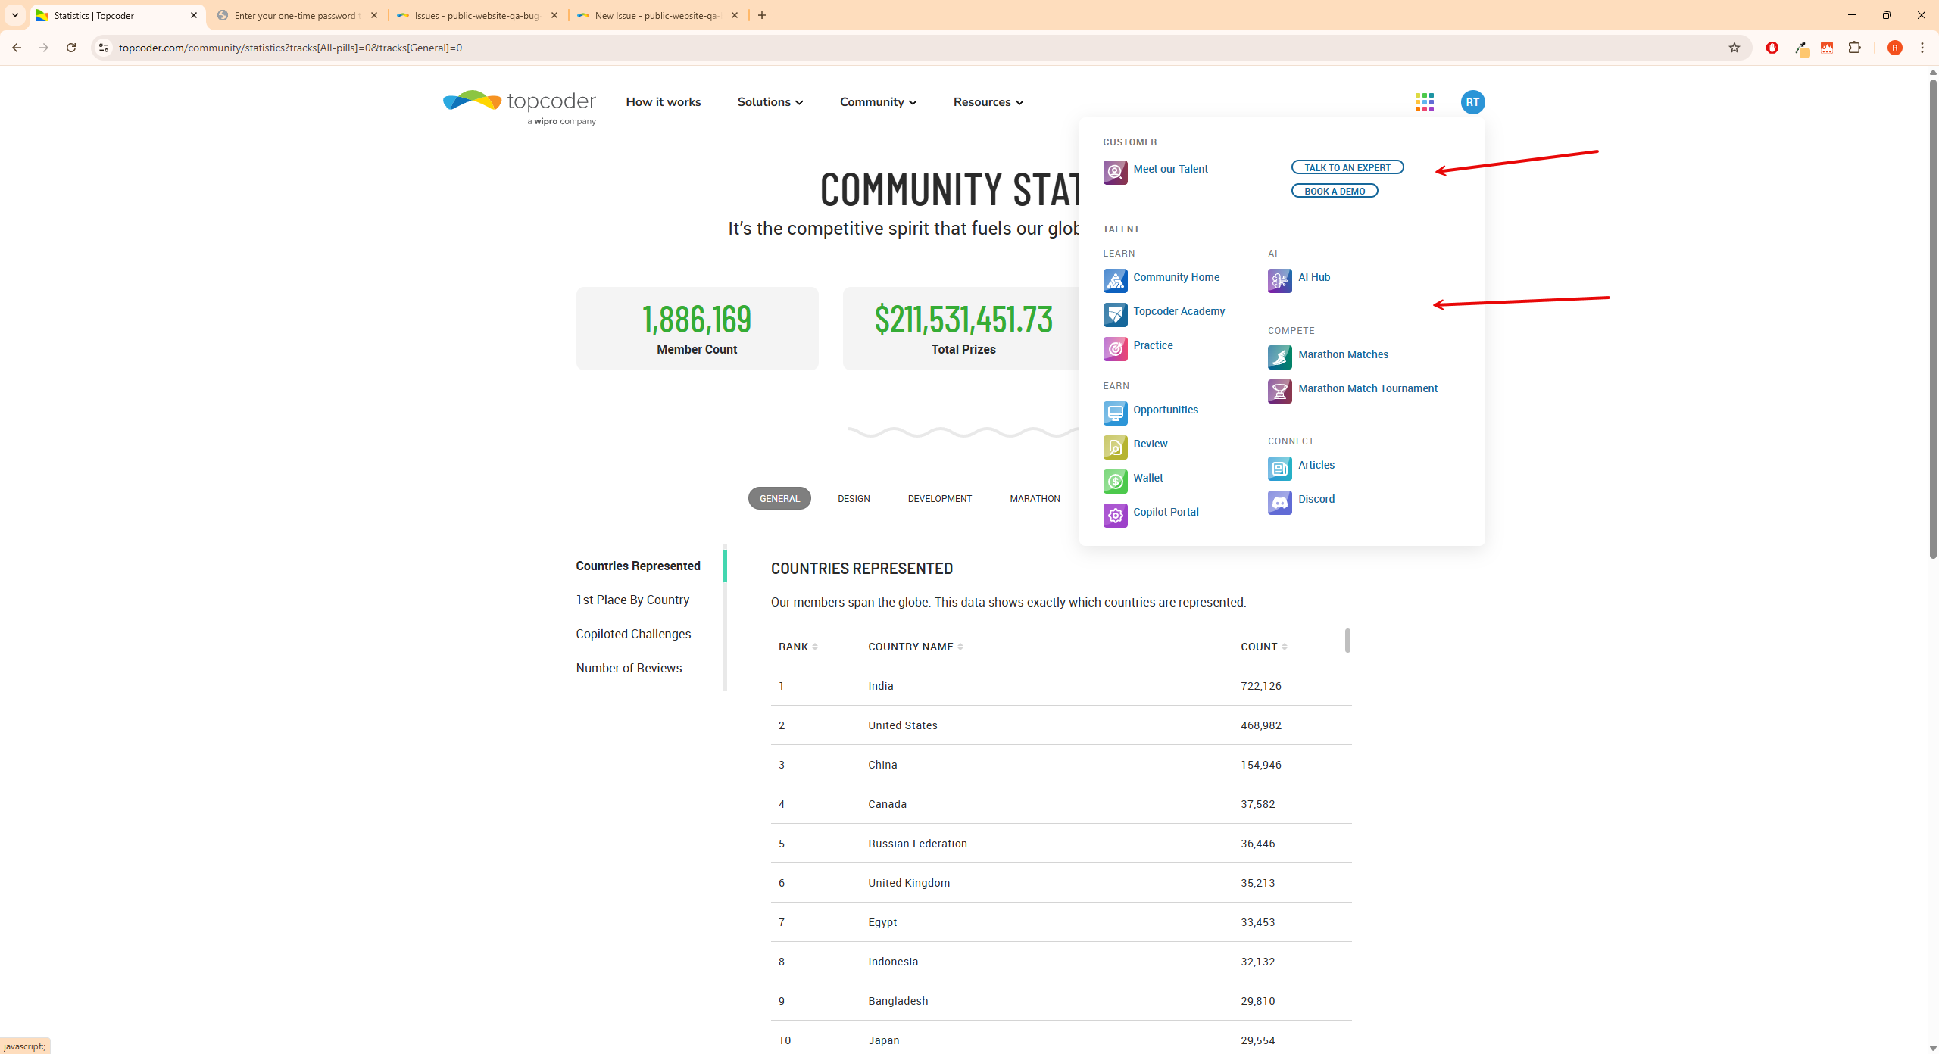This screenshot has height=1054, width=1939.
Task: Expand the Solutions dropdown menu
Action: point(770,102)
